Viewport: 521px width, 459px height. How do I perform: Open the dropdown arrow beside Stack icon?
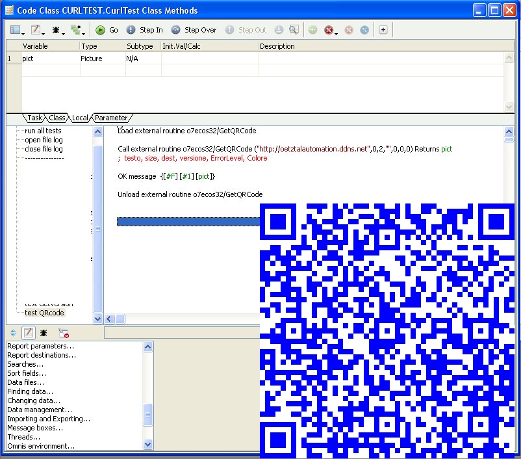click(83, 34)
